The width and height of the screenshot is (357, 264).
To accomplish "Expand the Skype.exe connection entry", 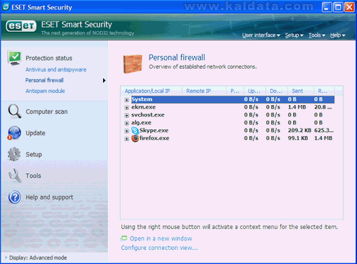I will 127,131.
